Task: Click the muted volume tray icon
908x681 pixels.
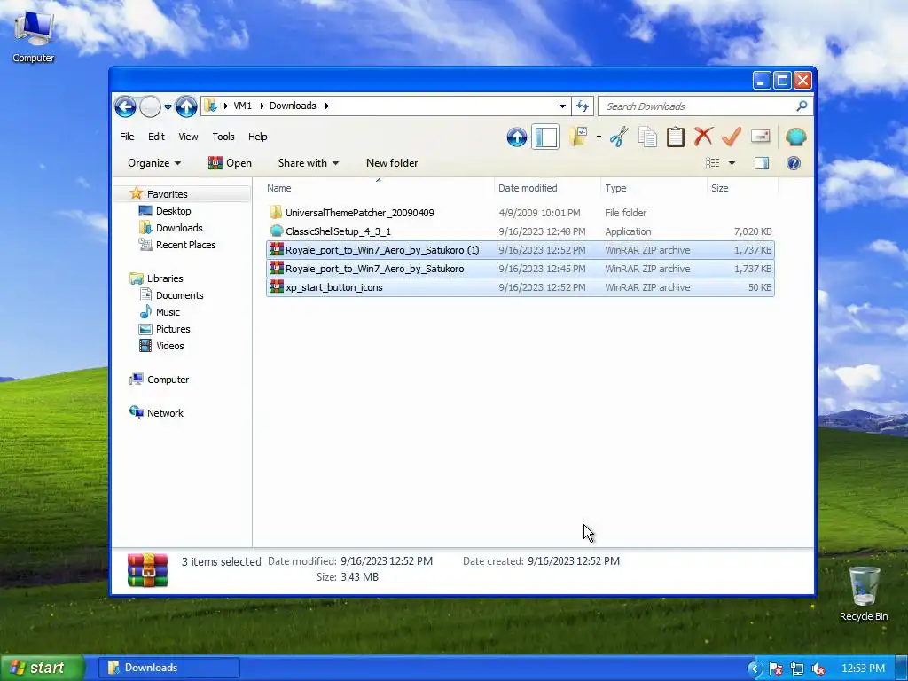Action: pos(818,669)
